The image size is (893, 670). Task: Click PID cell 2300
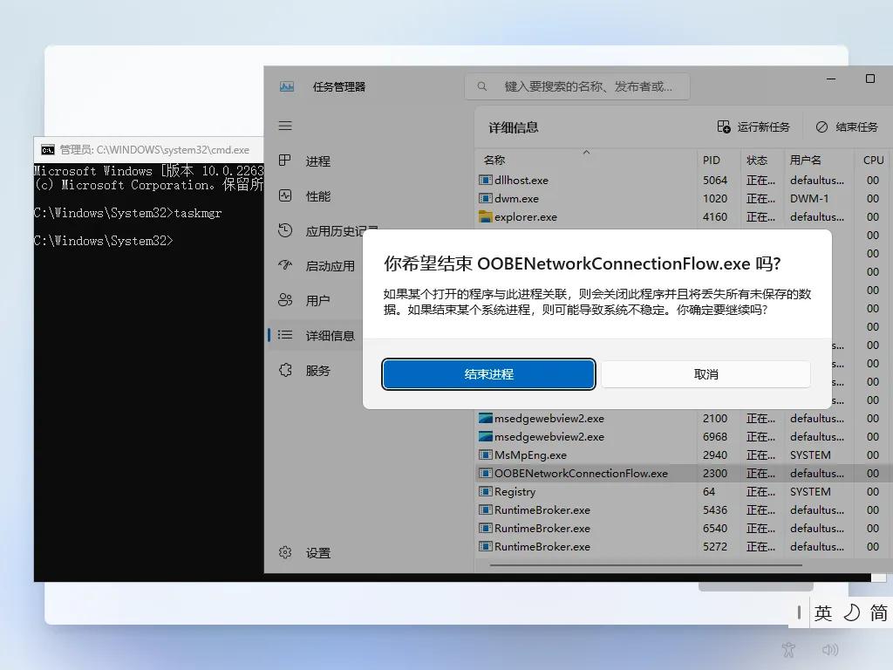[x=715, y=473]
